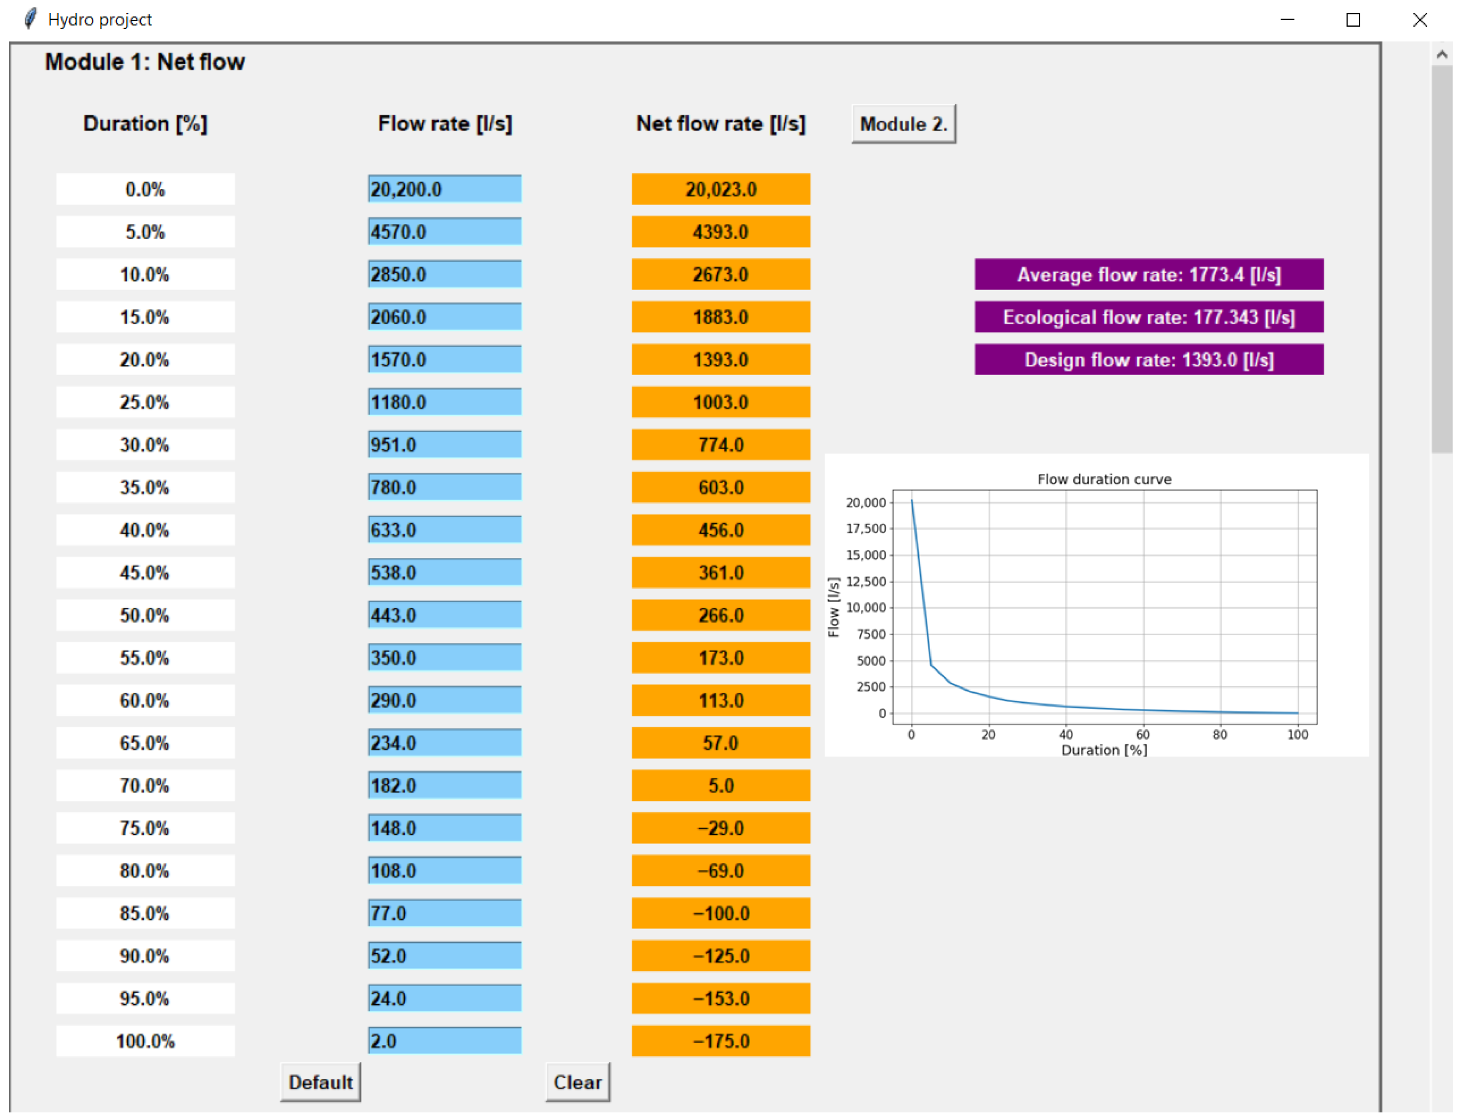This screenshot has height=1119, width=1462.
Task: Edit the 951.0 flow rate field
Action: (444, 445)
